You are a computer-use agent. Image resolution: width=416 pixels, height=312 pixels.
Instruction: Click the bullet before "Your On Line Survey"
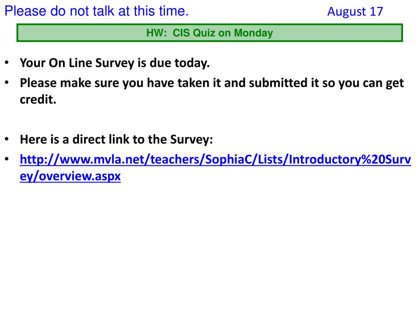pyautogui.click(x=6, y=63)
